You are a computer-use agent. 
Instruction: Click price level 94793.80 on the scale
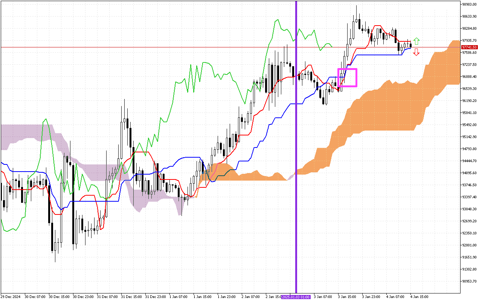[469, 149]
